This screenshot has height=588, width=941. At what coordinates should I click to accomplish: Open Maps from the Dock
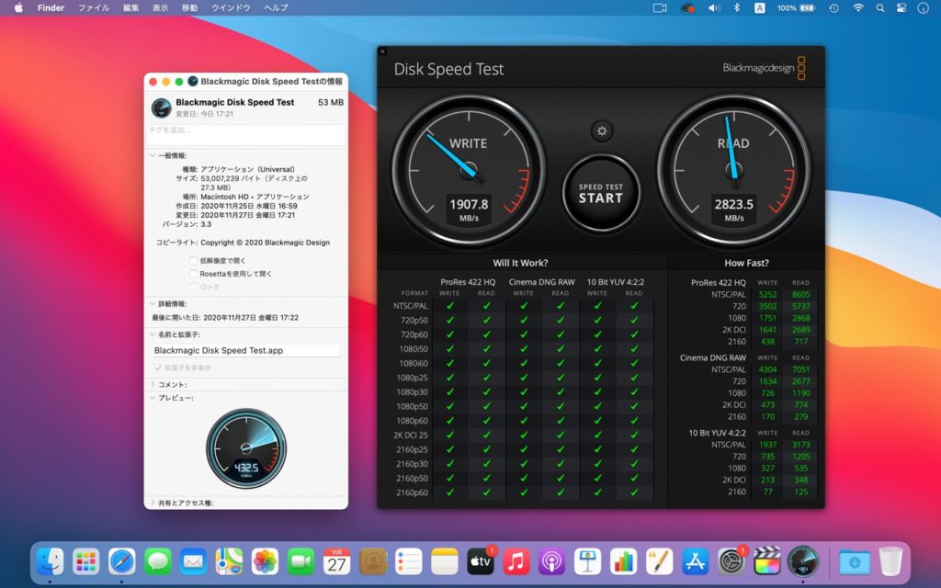[229, 561]
